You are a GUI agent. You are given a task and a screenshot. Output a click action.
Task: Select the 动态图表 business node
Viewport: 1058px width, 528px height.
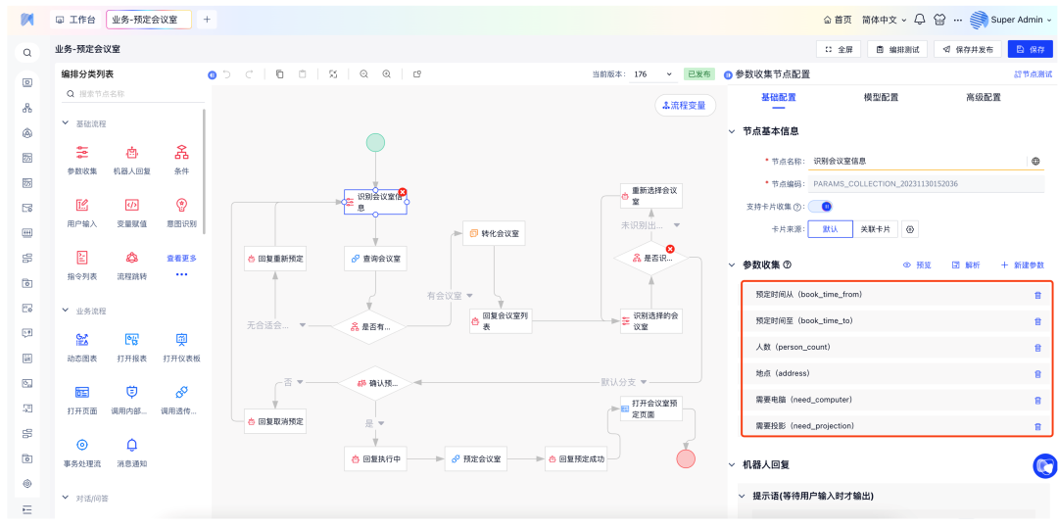tap(82, 339)
